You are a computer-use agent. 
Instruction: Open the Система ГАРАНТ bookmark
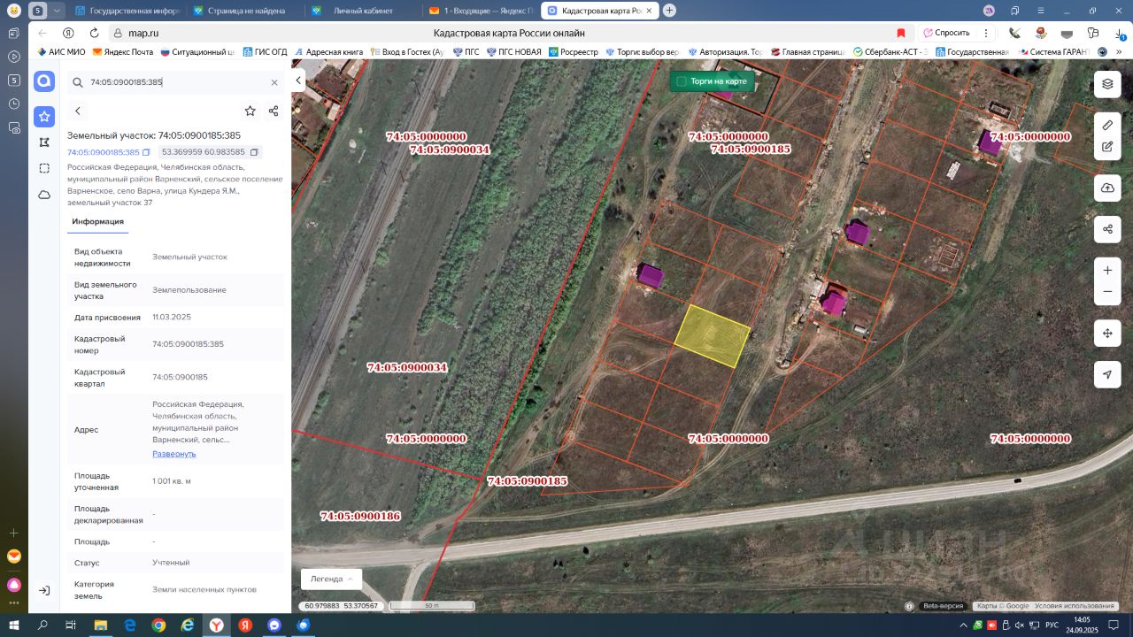click(x=1054, y=52)
